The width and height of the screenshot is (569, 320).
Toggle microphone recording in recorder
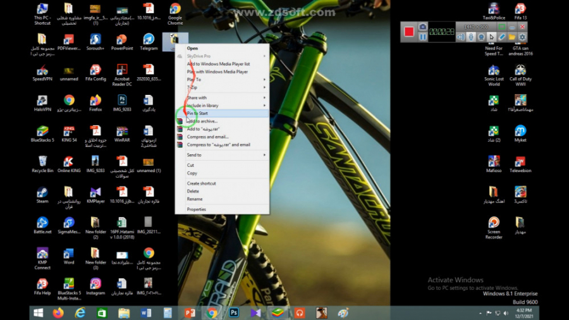471,37
